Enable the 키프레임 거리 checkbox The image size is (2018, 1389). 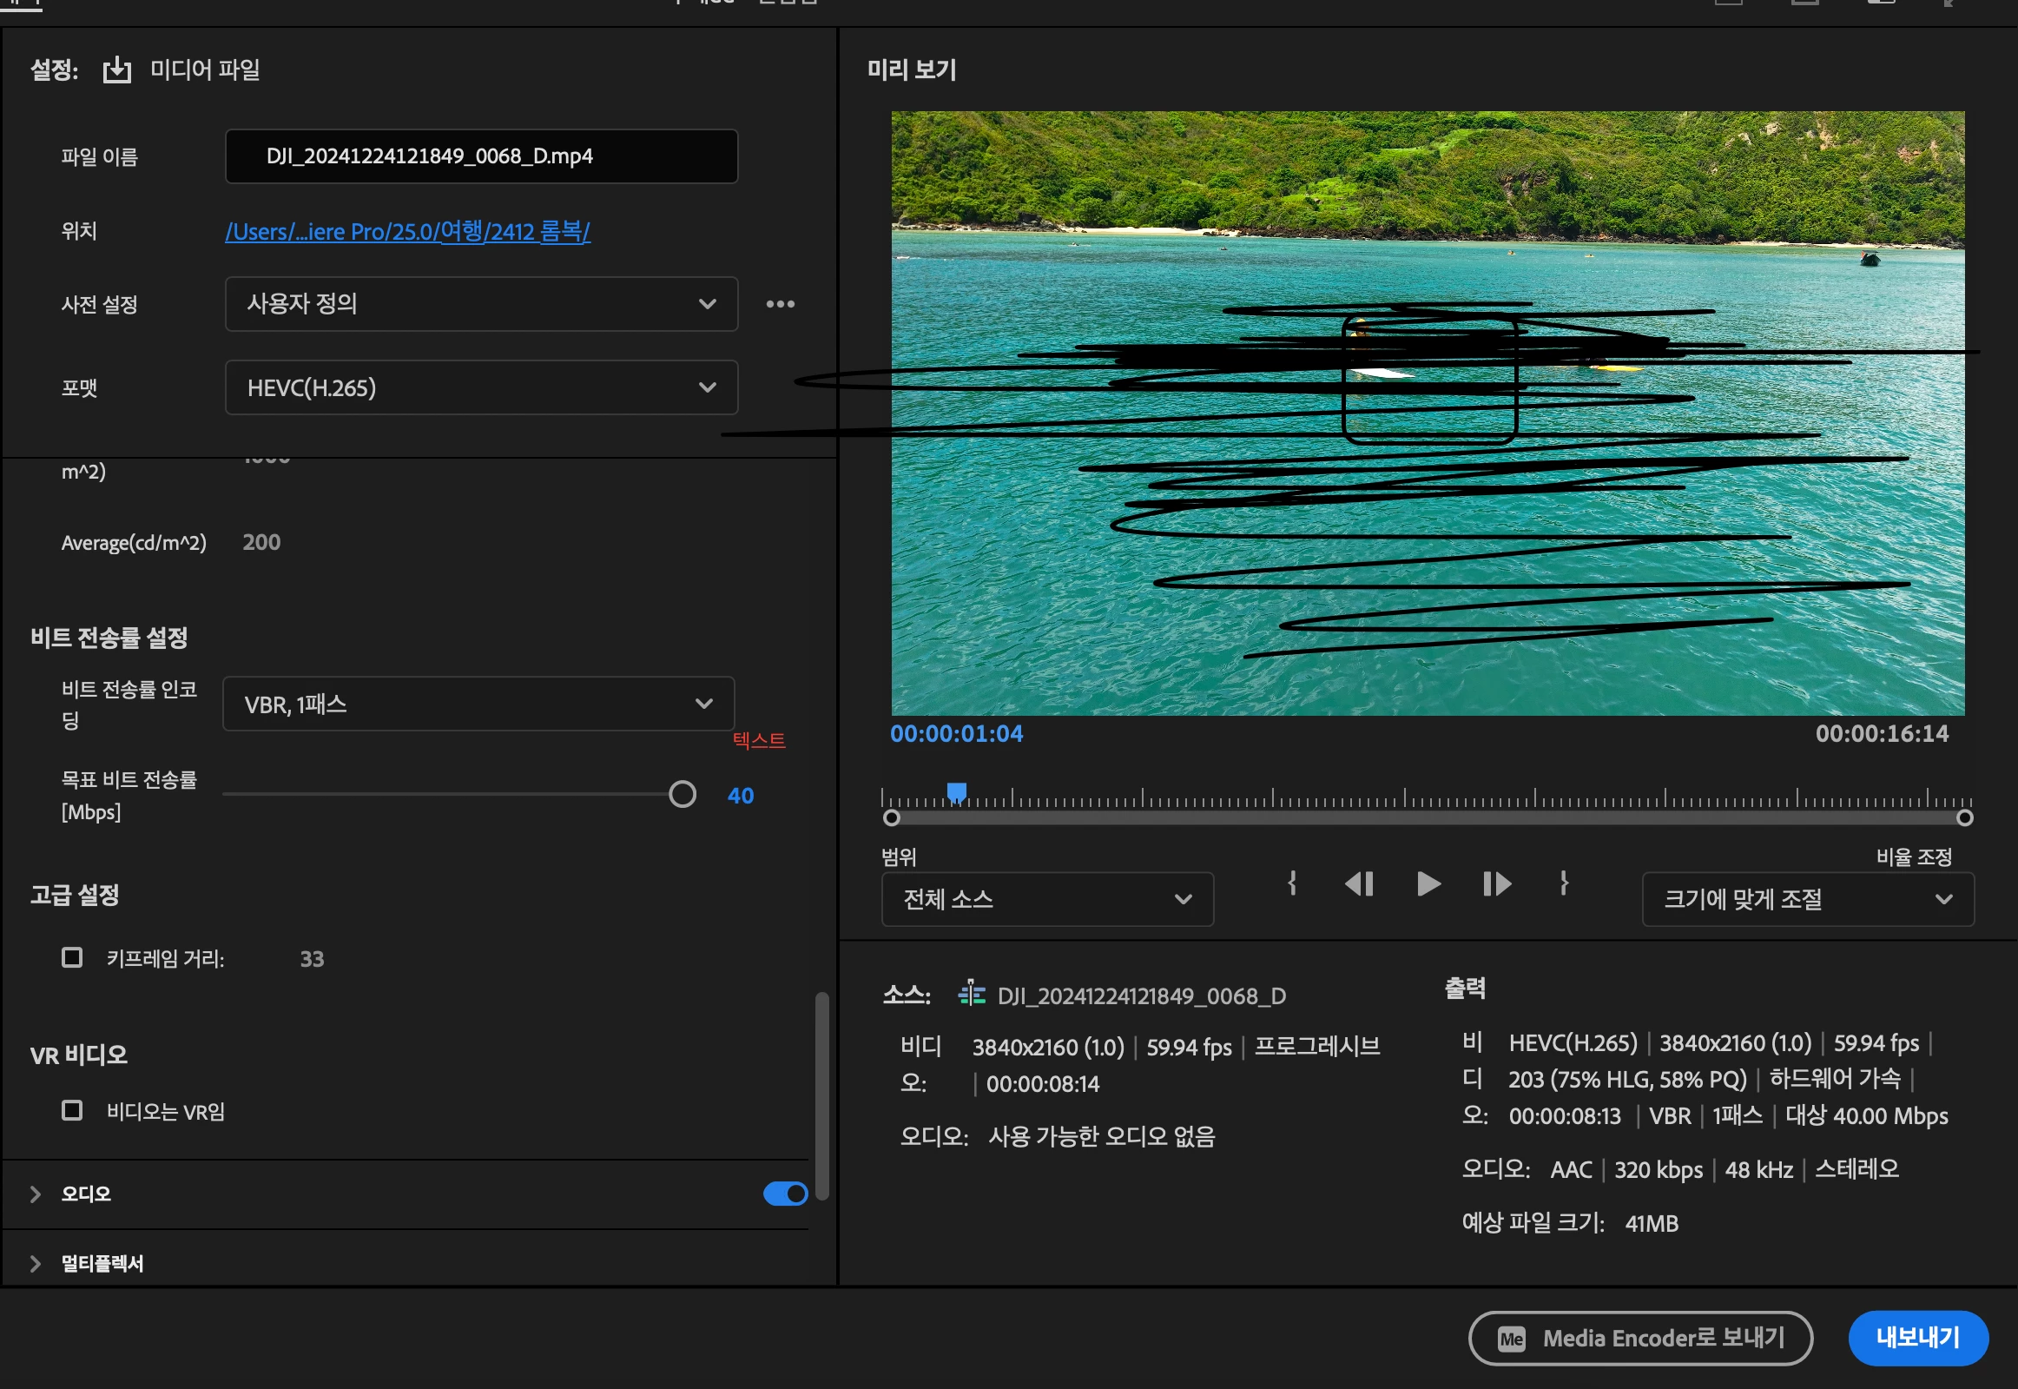[x=72, y=957]
